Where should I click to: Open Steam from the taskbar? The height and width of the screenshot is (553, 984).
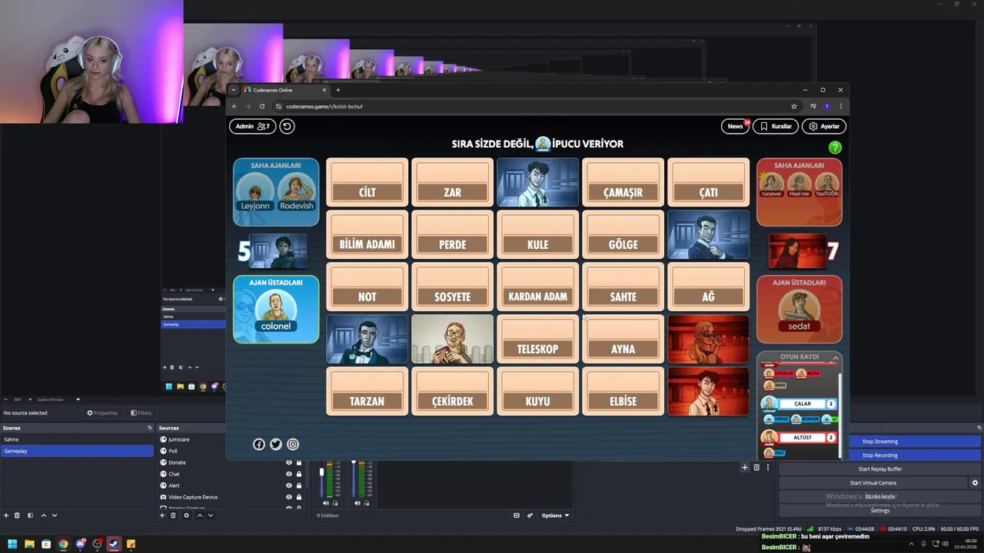tap(114, 544)
